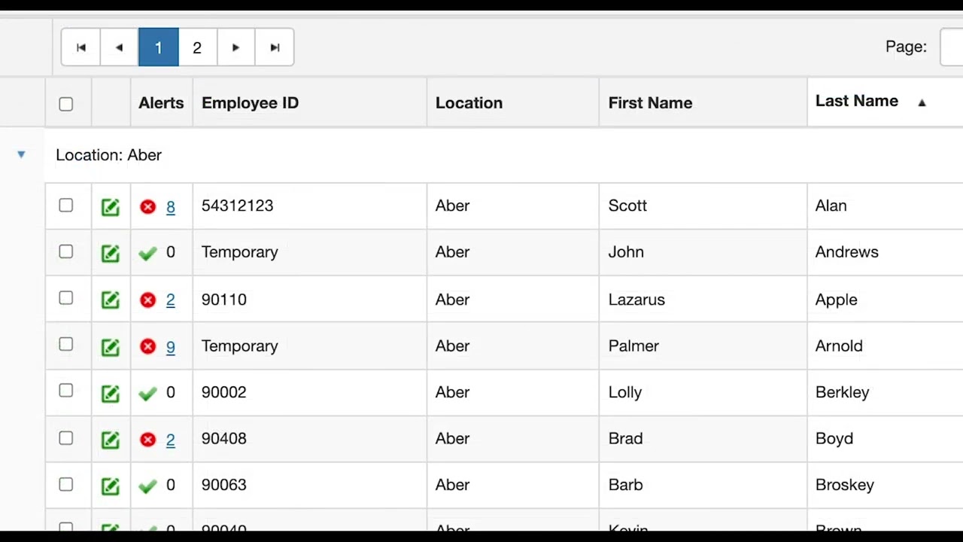This screenshot has width=963, height=542.
Task: Select page 1 in the pager
Action: pyautogui.click(x=158, y=47)
